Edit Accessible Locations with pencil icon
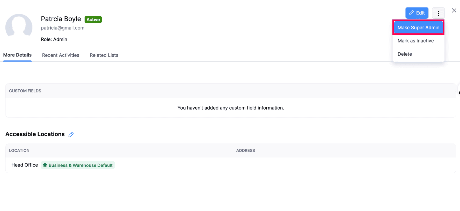Screen dimensions: 460x211 pyautogui.click(x=71, y=135)
